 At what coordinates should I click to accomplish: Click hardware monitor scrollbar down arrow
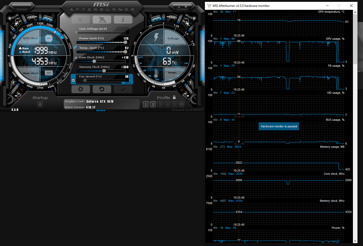coord(355,241)
